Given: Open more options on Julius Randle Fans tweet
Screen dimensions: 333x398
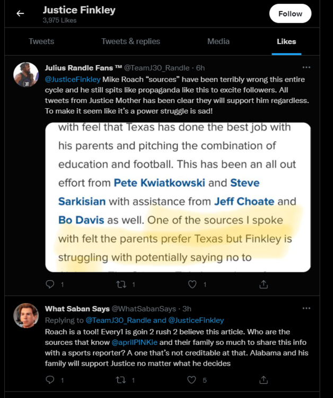Looking at the screenshot, I should tap(306, 68).
